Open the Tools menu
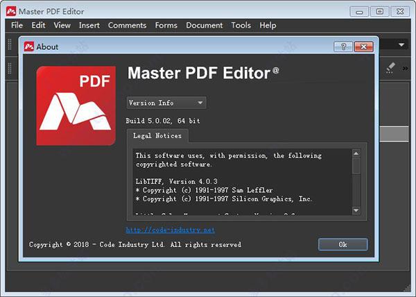The image size is (416, 297). 241,25
